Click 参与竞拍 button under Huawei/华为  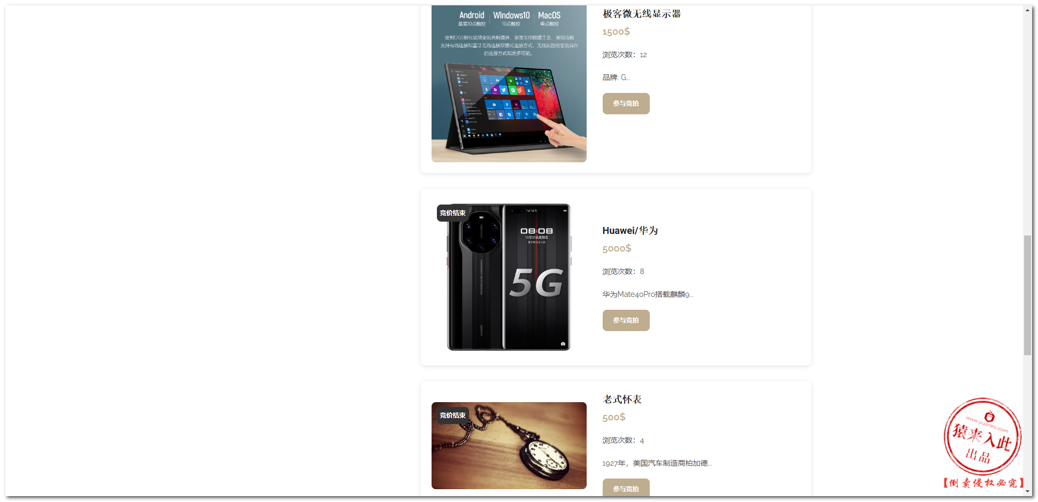pos(626,320)
